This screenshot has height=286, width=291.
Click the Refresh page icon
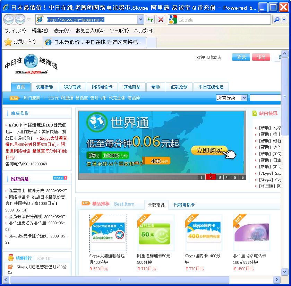coord(150,19)
